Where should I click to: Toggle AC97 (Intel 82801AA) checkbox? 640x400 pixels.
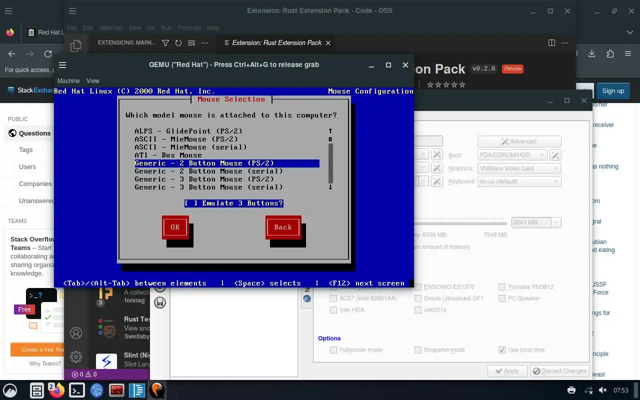pyautogui.click(x=333, y=298)
